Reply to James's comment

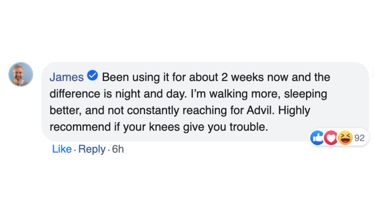pyautogui.click(x=92, y=149)
